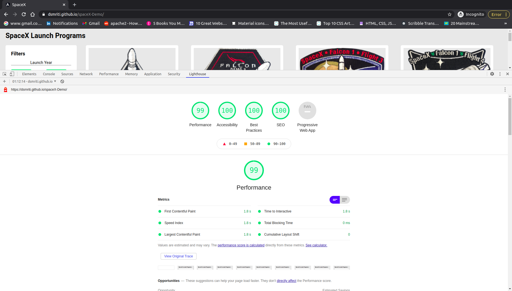
Task: Open the Lighthouse report tools menu
Action: (x=505, y=90)
